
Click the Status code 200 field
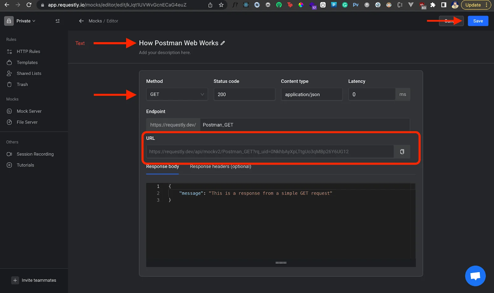tap(244, 94)
